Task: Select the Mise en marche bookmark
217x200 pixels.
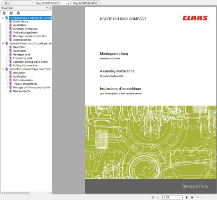Action: 22,91
